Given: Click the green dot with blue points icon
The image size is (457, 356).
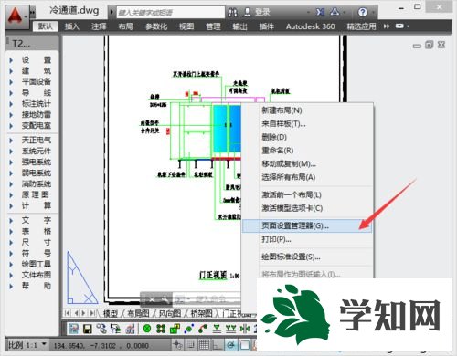Looking at the screenshot, I should pyautogui.click(x=189, y=329).
